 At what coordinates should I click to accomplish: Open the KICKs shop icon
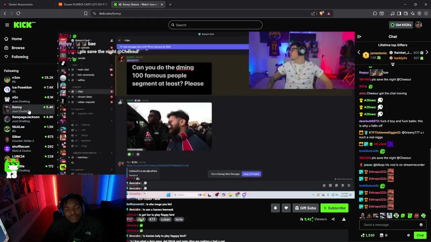382,235
